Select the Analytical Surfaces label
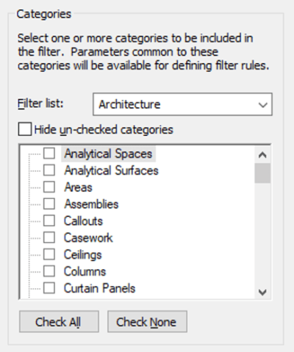 tap(112, 170)
